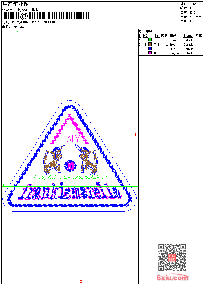Click the magenta color swatch in row 4

tap(150, 53)
